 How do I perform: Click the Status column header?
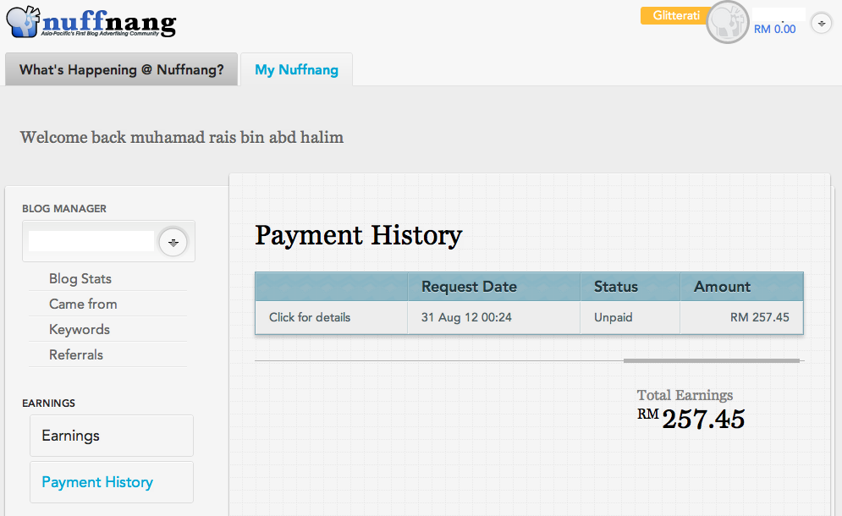616,287
